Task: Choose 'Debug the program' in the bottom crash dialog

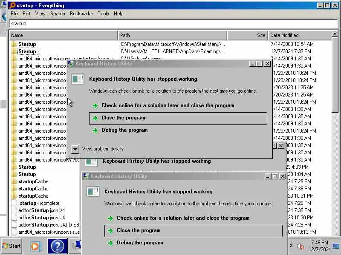Action: click(x=140, y=243)
